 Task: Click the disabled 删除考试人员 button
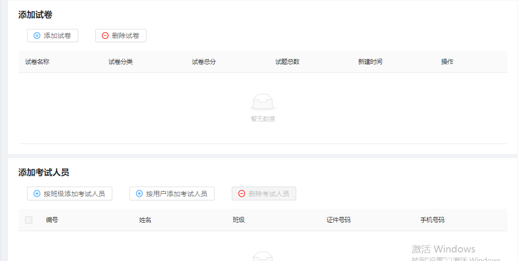264,194
